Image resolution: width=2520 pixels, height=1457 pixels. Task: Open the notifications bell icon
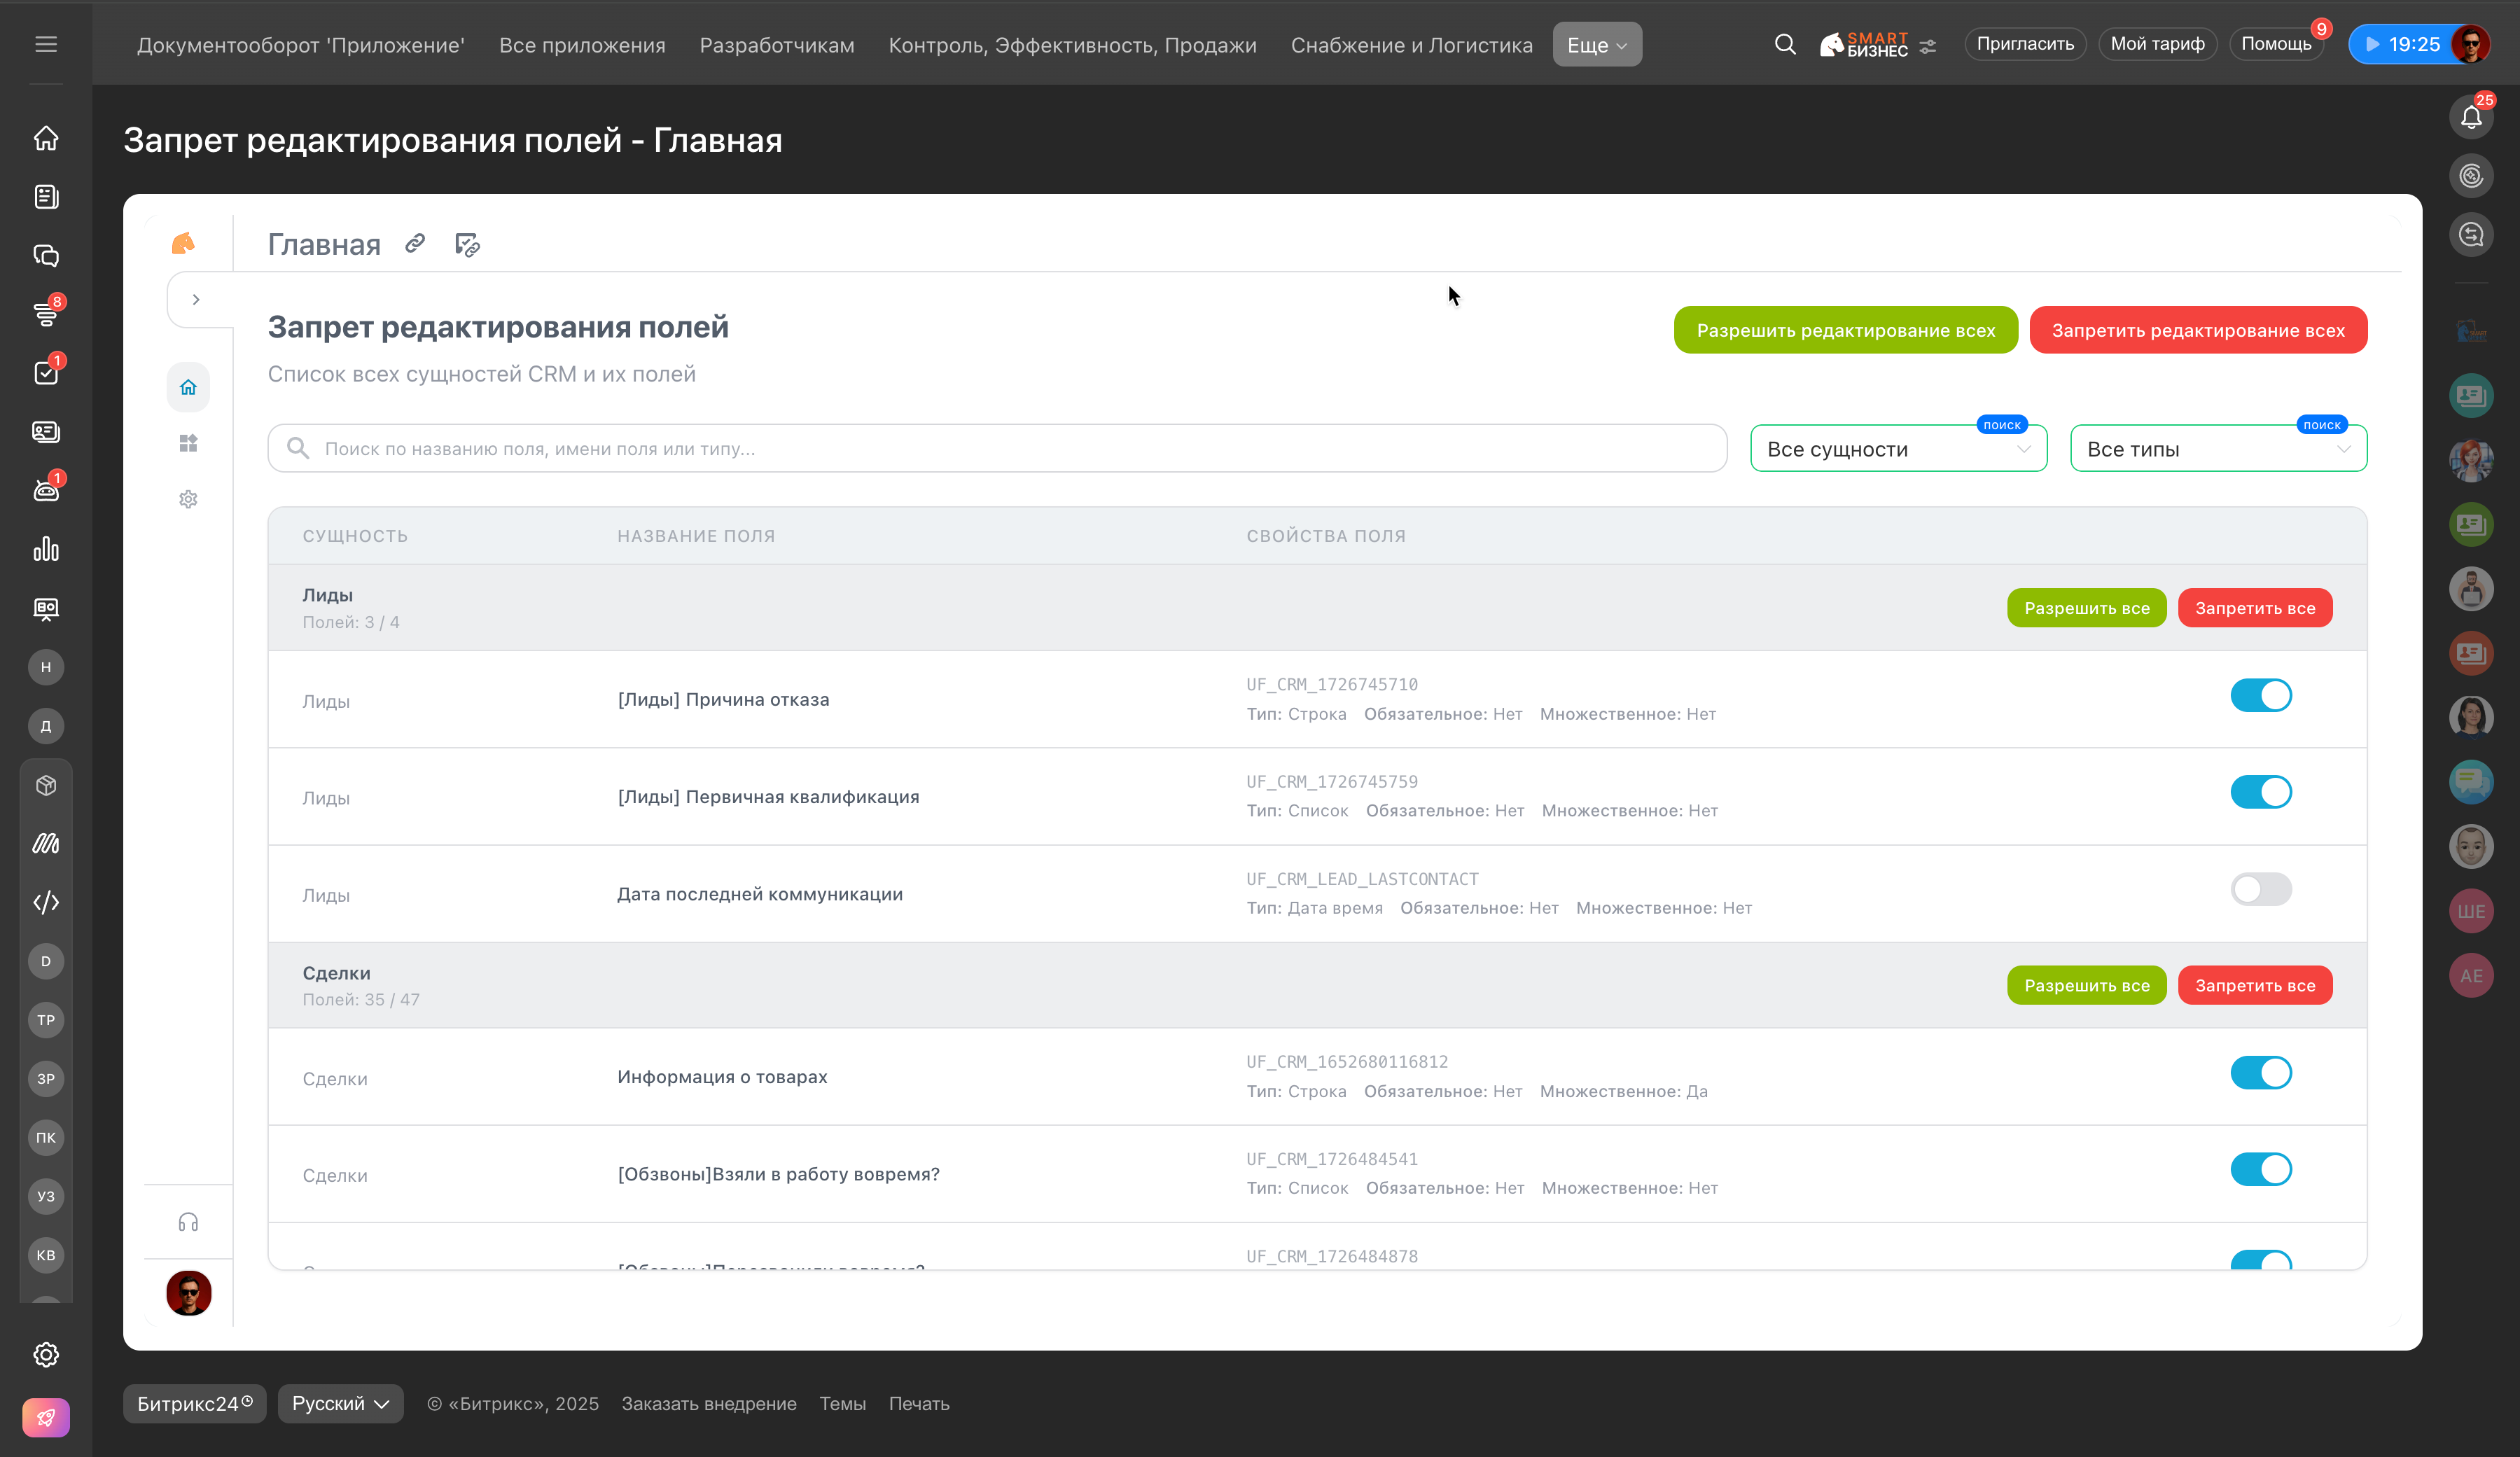click(2471, 118)
